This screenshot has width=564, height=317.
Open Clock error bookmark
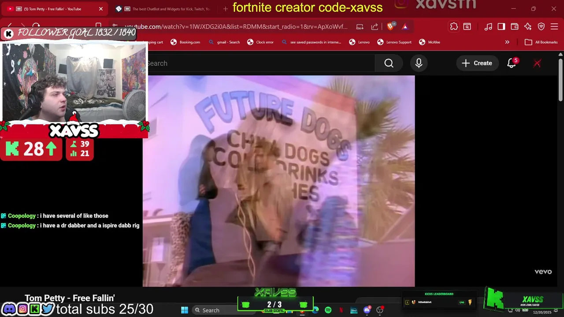coord(260,42)
